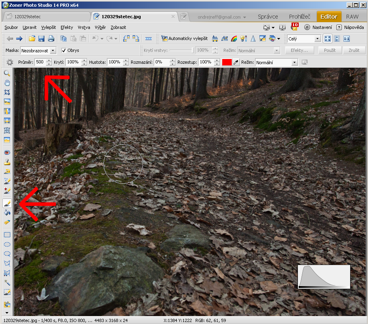Open Nastavení settings
Screen dimensions: 368x324
tap(318, 27)
